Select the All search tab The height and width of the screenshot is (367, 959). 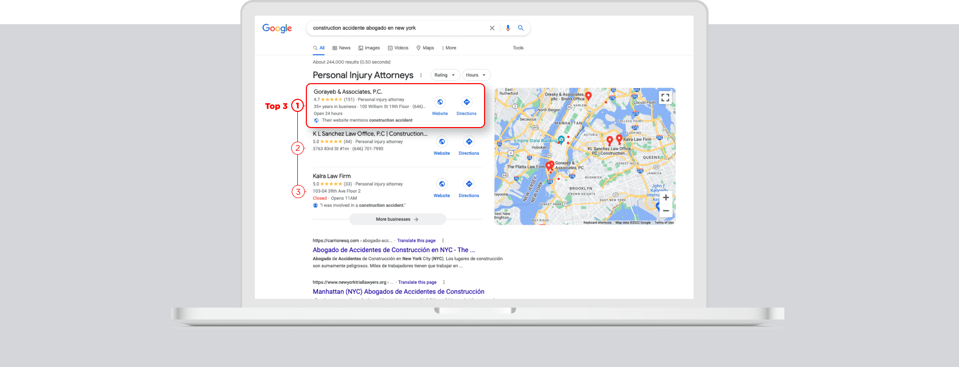(319, 48)
